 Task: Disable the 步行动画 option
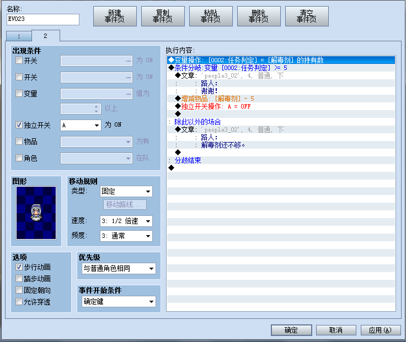pos(19,267)
